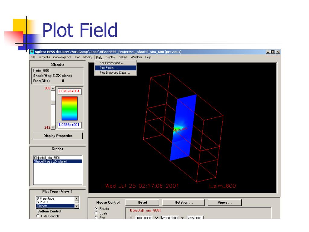The height and width of the screenshot is (232, 309).
Task: Open the Define menu
Action: click(x=123, y=57)
